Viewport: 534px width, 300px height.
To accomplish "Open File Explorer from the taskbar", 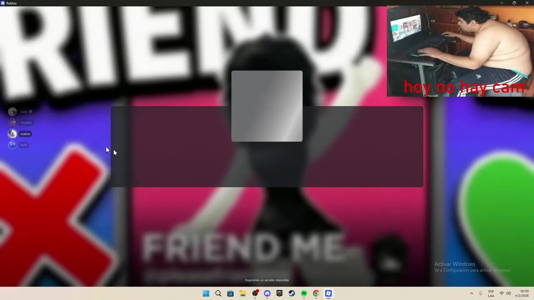I will 243,293.
